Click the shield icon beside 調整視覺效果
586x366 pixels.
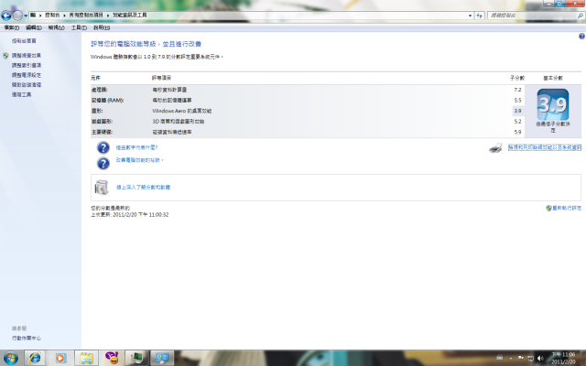5,55
